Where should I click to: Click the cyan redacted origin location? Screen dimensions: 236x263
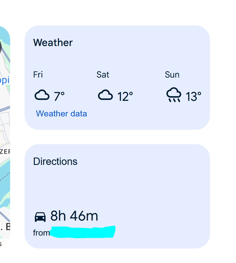coord(83,232)
